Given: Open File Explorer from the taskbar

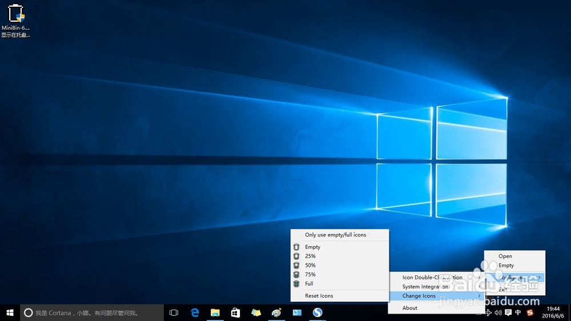Looking at the screenshot, I should tap(215, 312).
